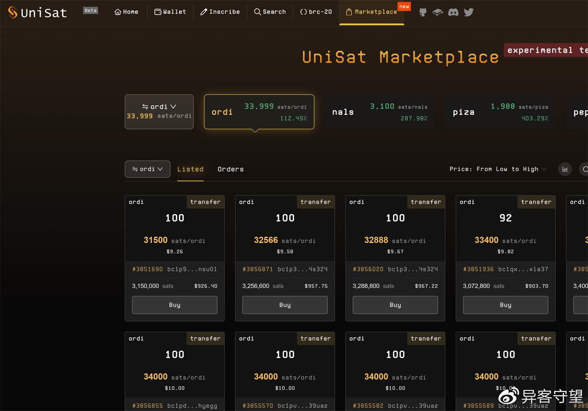The width and height of the screenshot is (588, 411).
Task: Expand the large ordi 33,999 token selector
Action: coord(159,111)
